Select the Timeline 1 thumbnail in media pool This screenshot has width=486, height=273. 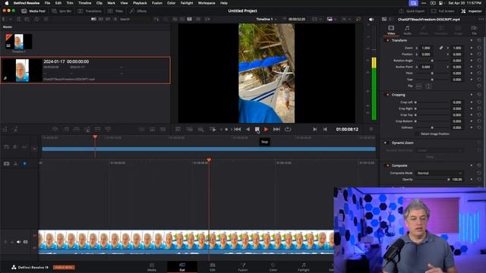pyautogui.click(x=18, y=42)
